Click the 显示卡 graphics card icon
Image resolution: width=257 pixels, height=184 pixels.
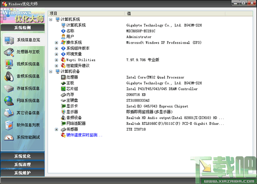pyautogui.click(x=63, y=106)
